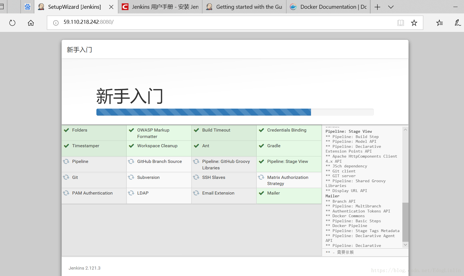464x276 pixels.
Task: Click the Ant checkmark icon
Action: (196, 146)
